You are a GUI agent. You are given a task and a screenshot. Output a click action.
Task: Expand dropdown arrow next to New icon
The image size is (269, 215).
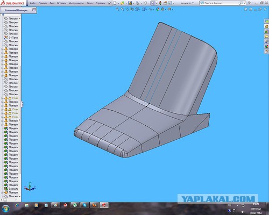tap(118, 3)
